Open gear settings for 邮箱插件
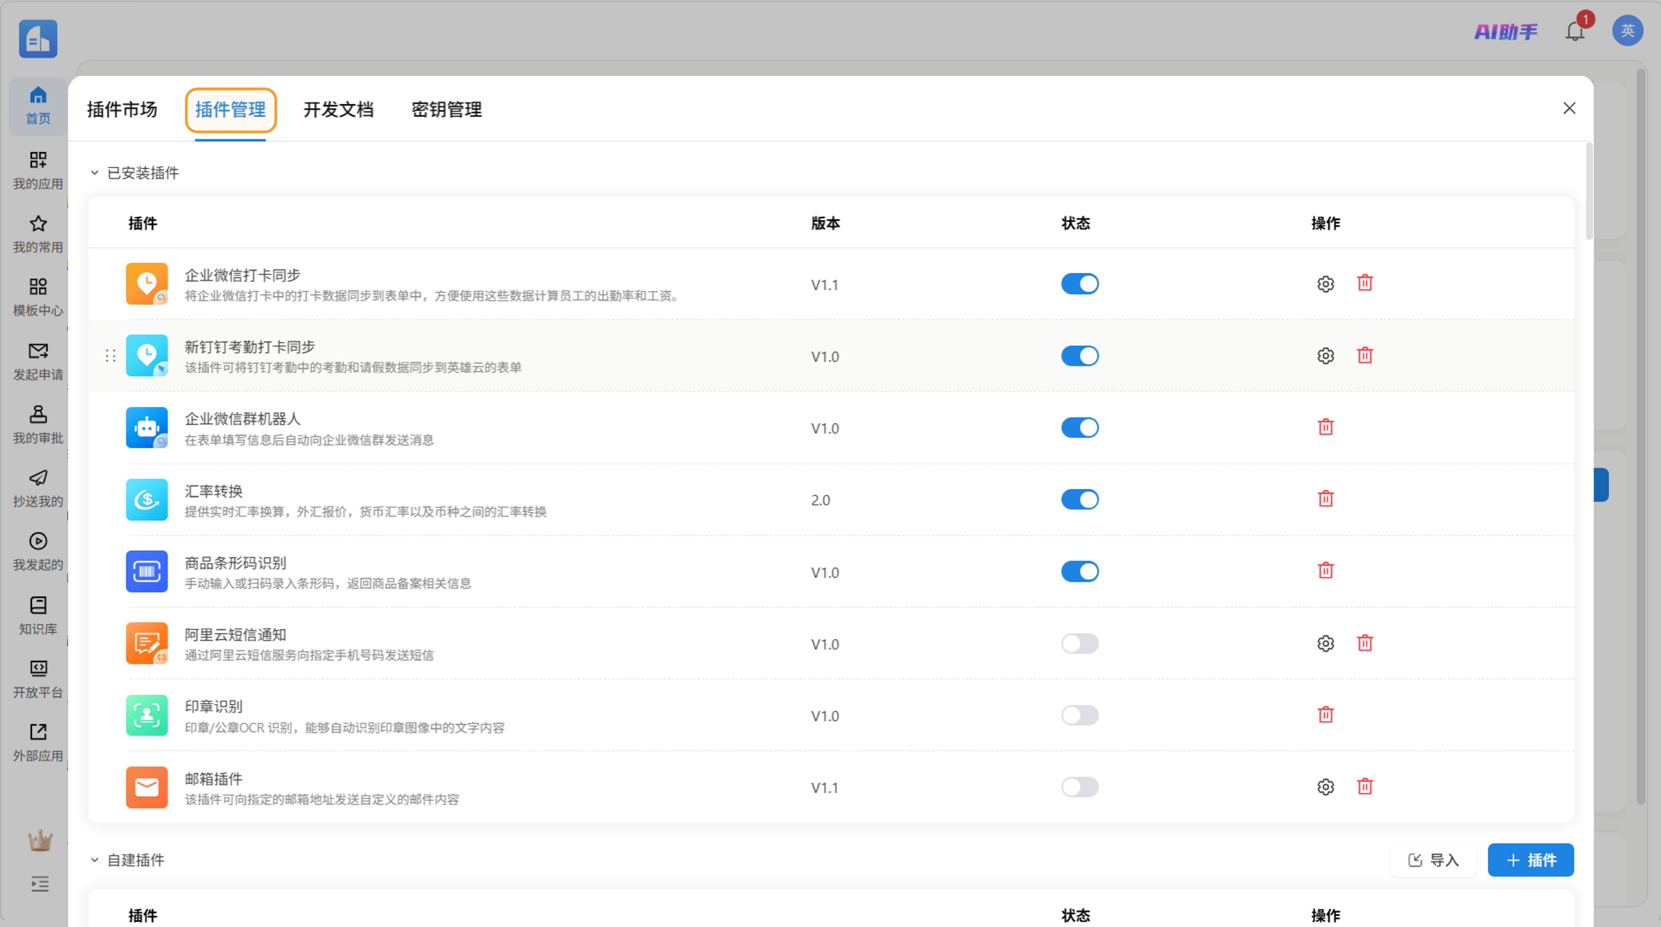The width and height of the screenshot is (1661, 927). point(1325,787)
